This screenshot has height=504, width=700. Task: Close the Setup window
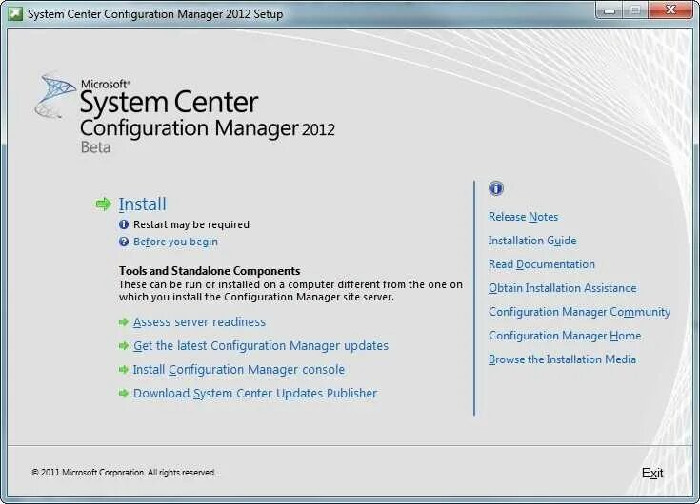coord(670,10)
